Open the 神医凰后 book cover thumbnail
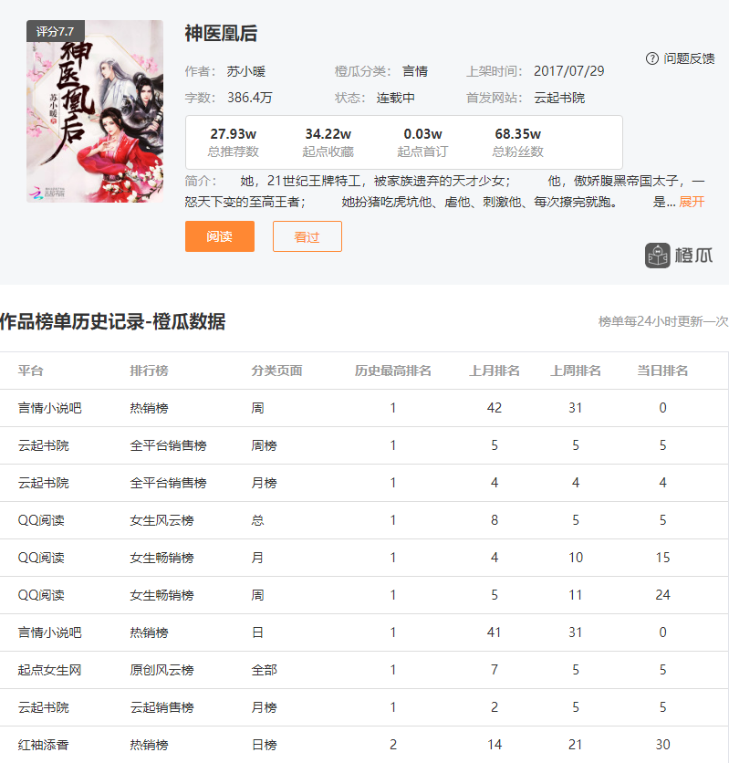The height and width of the screenshot is (763, 729). pos(95,111)
